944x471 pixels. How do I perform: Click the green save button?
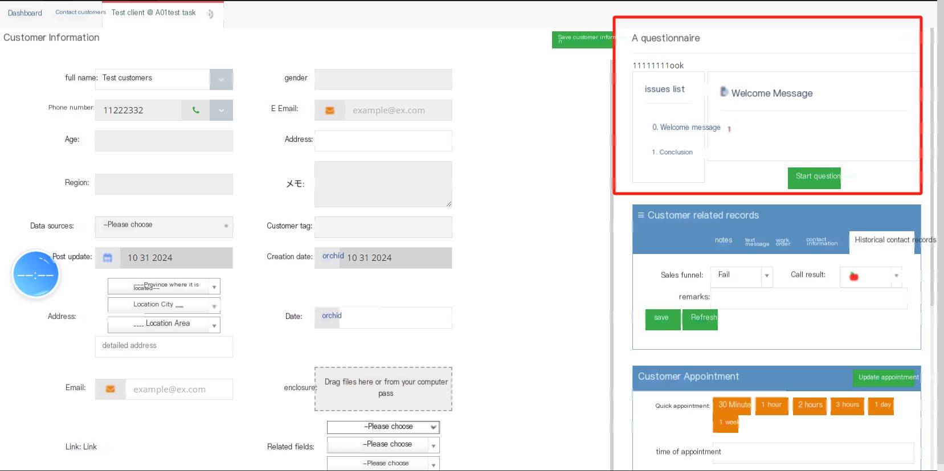click(x=662, y=320)
